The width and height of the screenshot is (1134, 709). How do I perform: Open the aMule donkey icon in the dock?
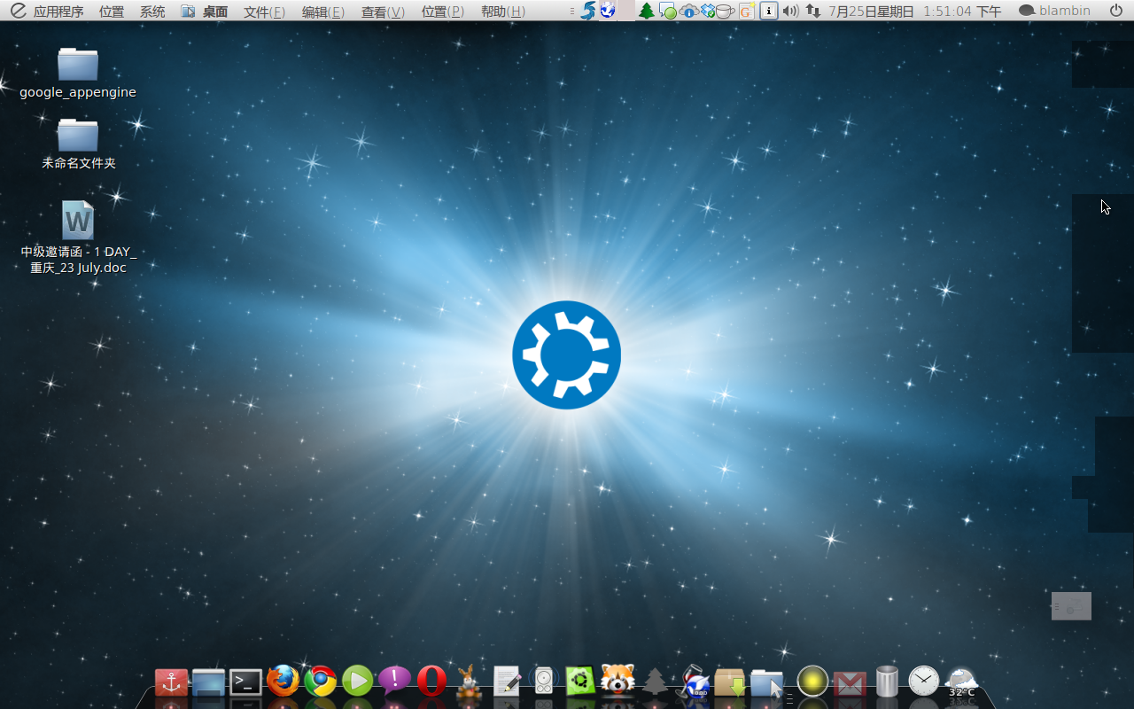click(469, 682)
